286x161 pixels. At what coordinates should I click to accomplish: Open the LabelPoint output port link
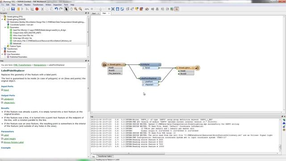(x=8, y=99)
